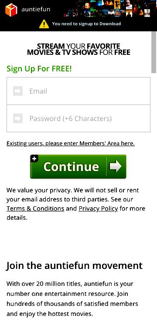Click the signup to Download notice text
This screenshot has width=157, height=322.
coord(86,24)
